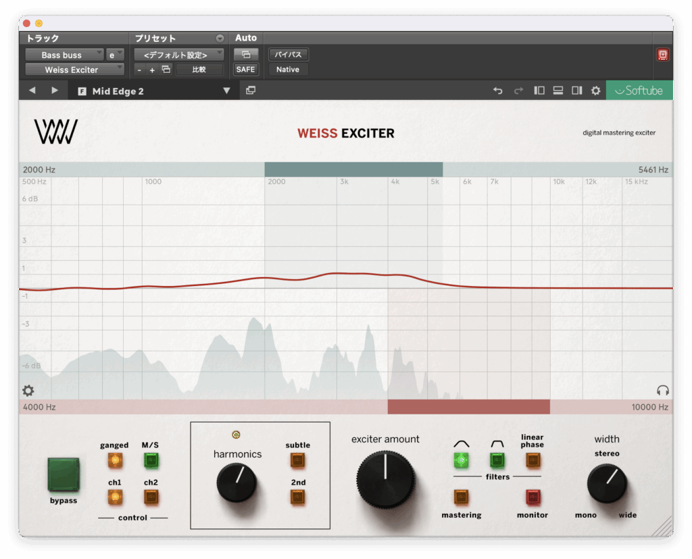Click the Auto window icon above SAFE
The image size is (692, 559).
pos(246,54)
